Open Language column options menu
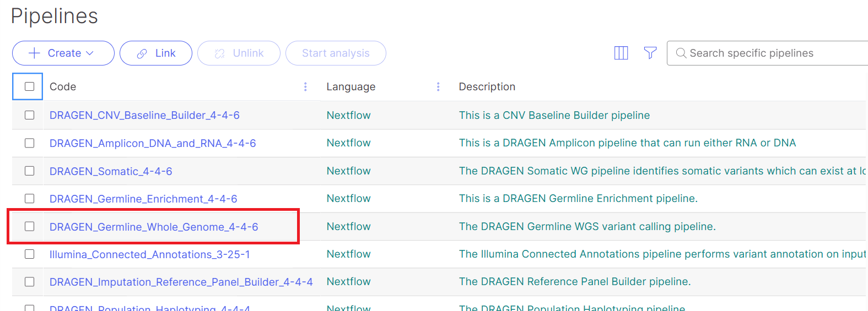This screenshot has height=311, width=868. (x=438, y=87)
